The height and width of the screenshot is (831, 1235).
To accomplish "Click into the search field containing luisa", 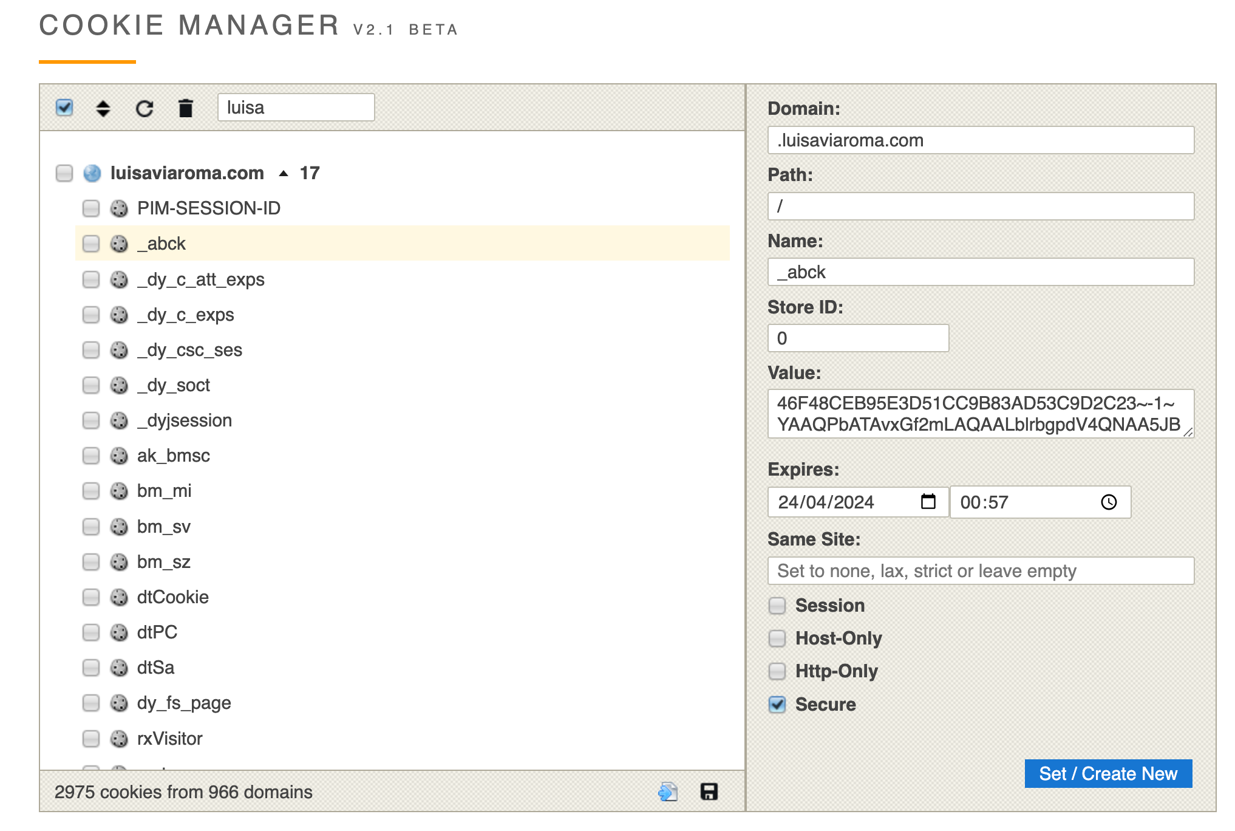I will pos(296,108).
